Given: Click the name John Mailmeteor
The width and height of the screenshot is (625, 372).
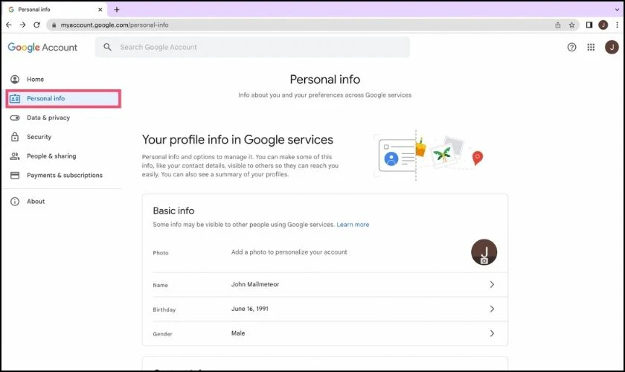Looking at the screenshot, I should pos(255,284).
